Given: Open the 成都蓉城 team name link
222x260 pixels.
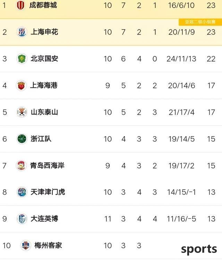Looking at the screenshot, I should pos(43,5).
